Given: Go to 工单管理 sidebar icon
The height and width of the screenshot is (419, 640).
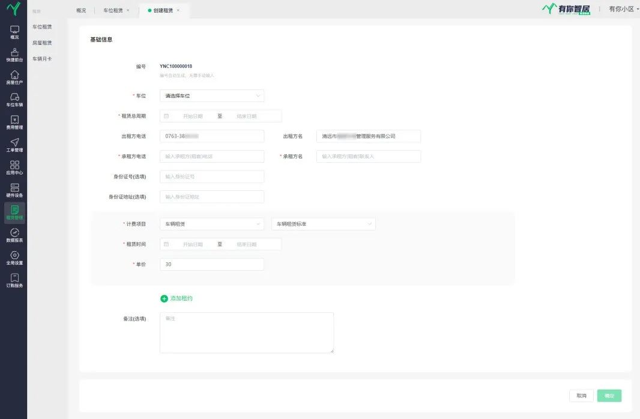Looking at the screenshot, I should click(x=14, y=145).
